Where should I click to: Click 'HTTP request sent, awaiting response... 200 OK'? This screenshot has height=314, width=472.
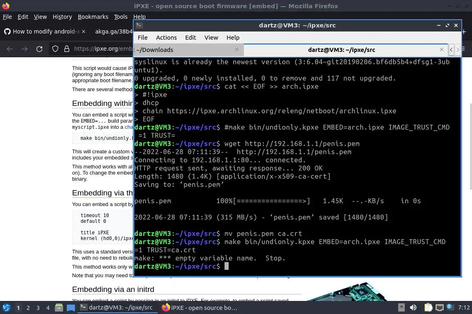tap(229, 168)
